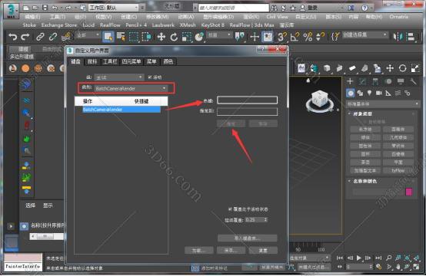426x276 pixels.
Task: Open the KeyShot 8 menu
Action: click(x=213, y=25)
